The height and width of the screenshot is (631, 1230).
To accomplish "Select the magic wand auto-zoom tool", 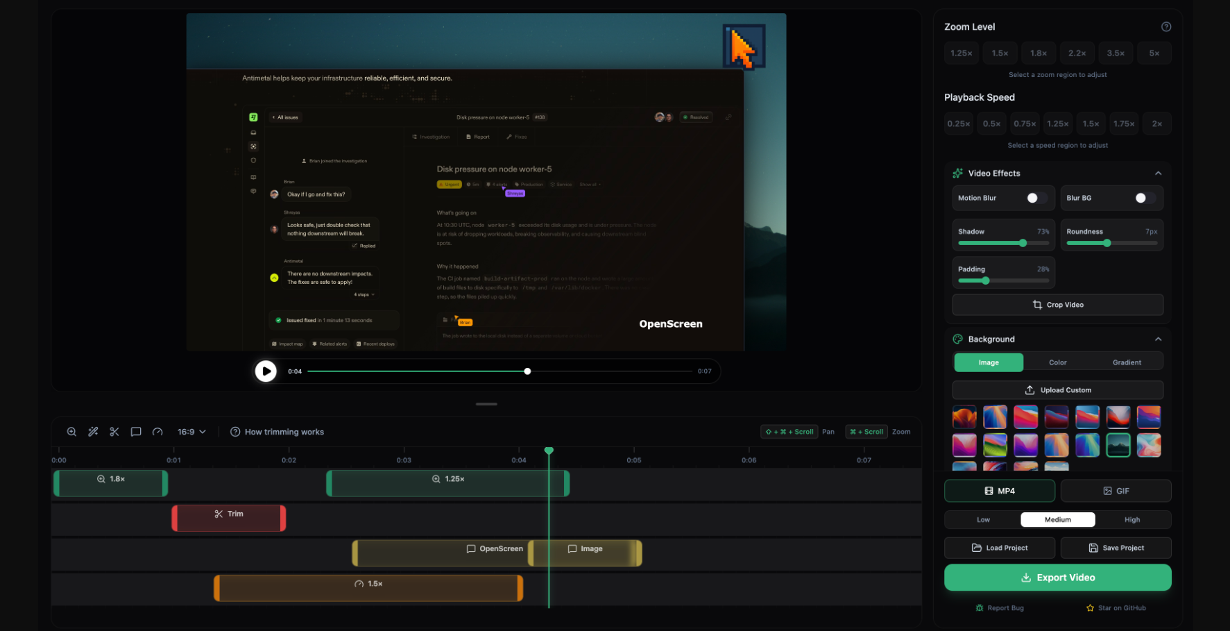I will point(93,432).
